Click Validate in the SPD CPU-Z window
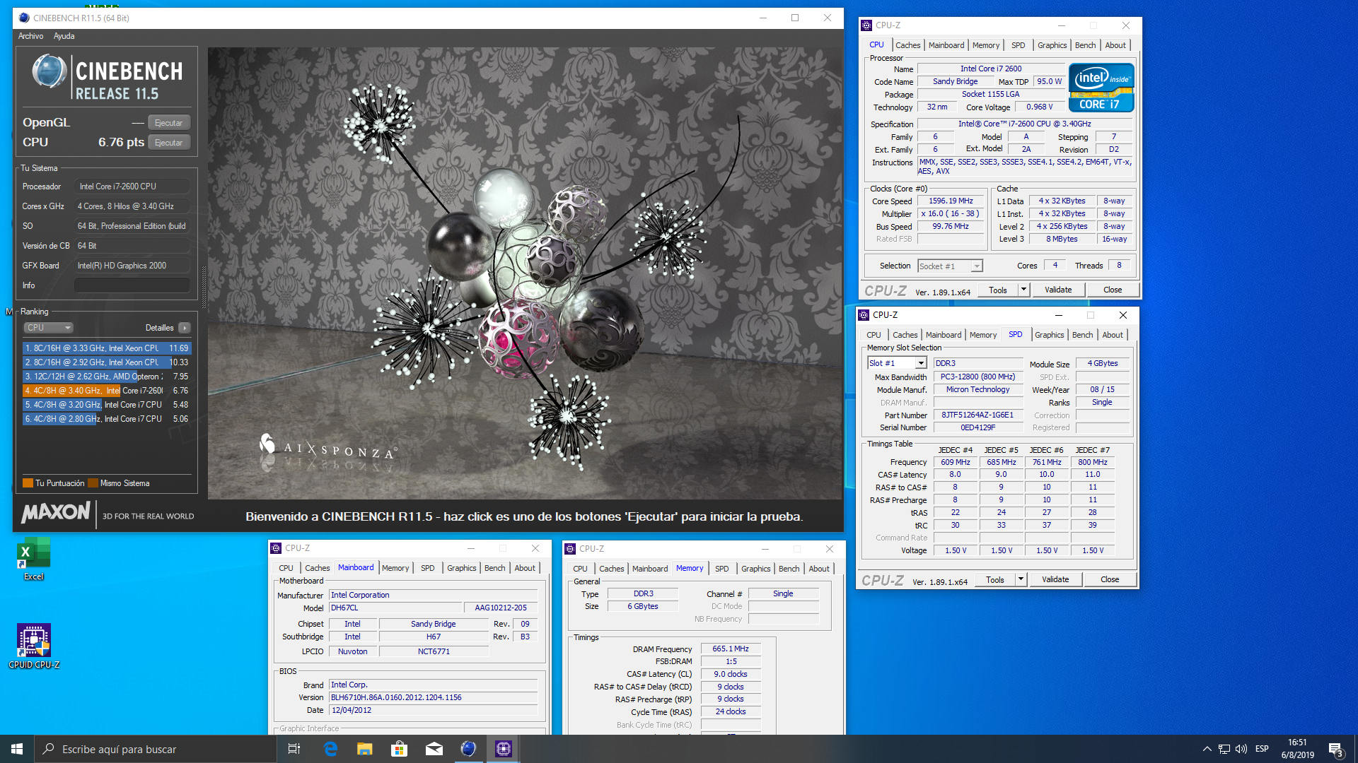 1055,579
